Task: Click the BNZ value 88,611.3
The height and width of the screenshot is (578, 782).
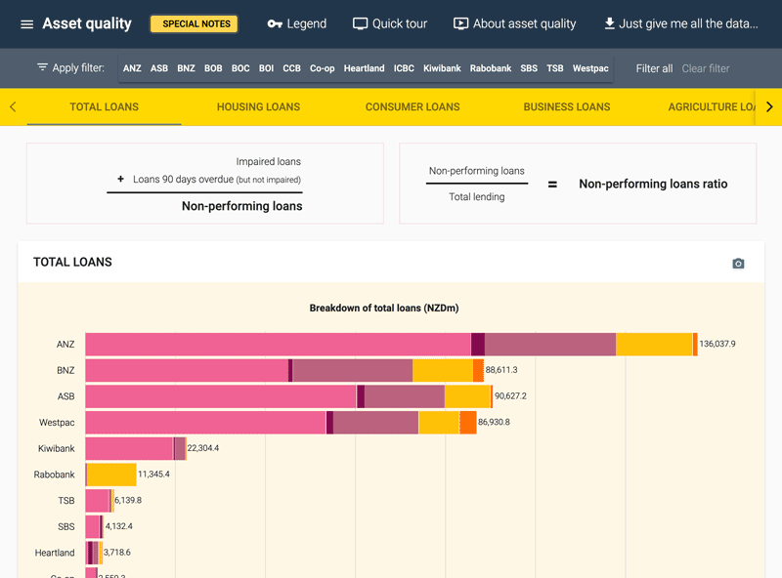Action: (501, 370)
